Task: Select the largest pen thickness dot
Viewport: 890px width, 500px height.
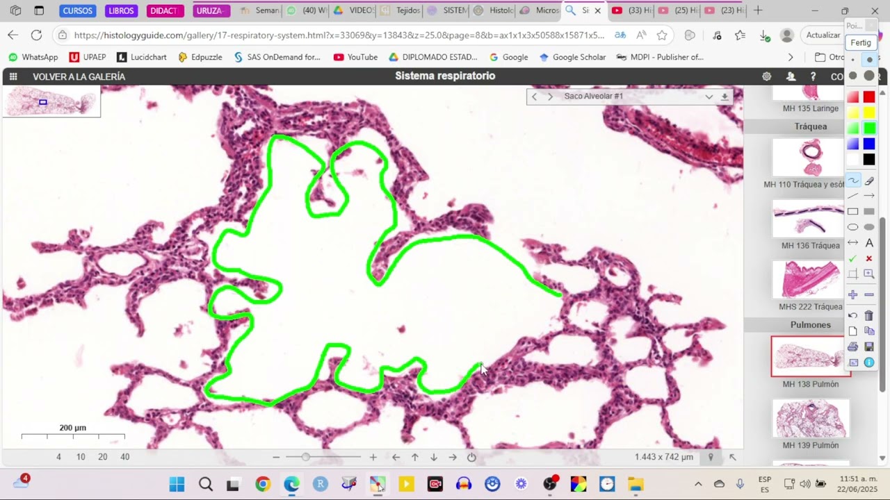Action: 869,76
